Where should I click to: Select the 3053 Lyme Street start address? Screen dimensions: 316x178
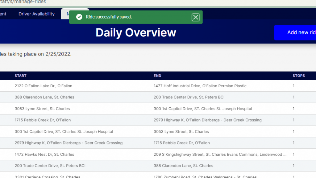tap(42, 109)
